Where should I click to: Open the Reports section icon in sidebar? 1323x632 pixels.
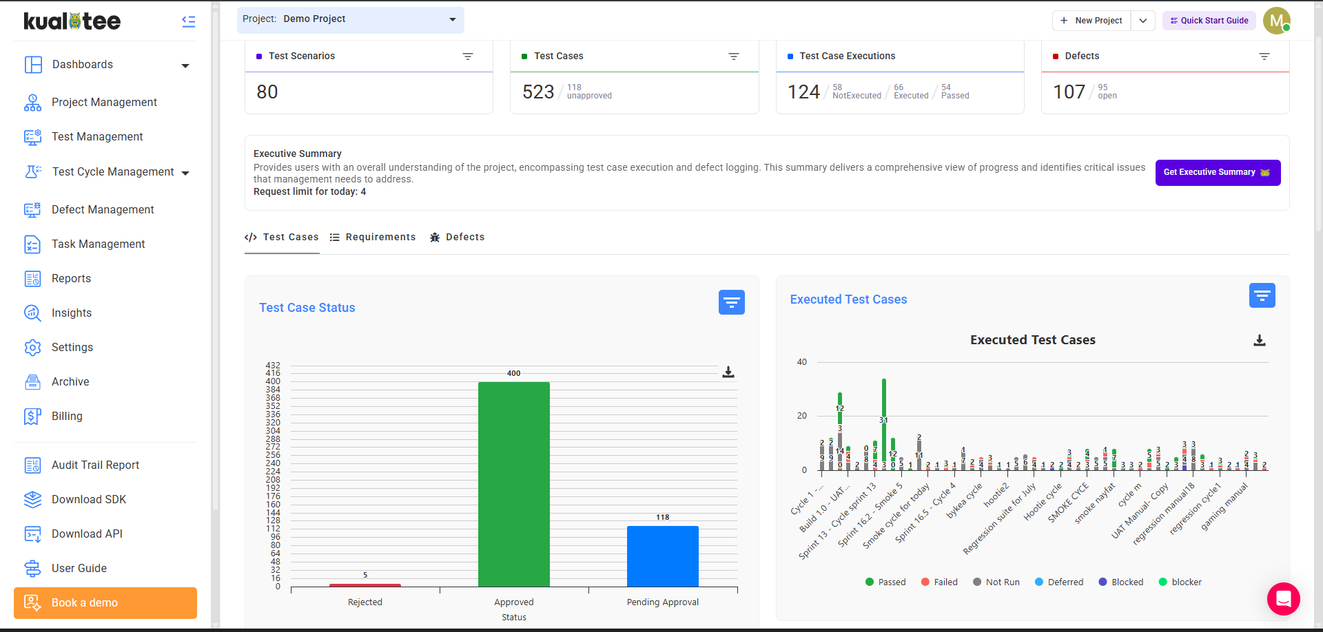click(32, 278)
